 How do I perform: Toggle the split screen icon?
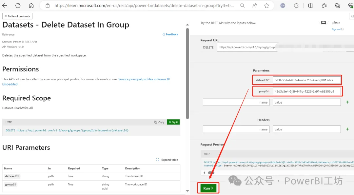pos(311,6)
